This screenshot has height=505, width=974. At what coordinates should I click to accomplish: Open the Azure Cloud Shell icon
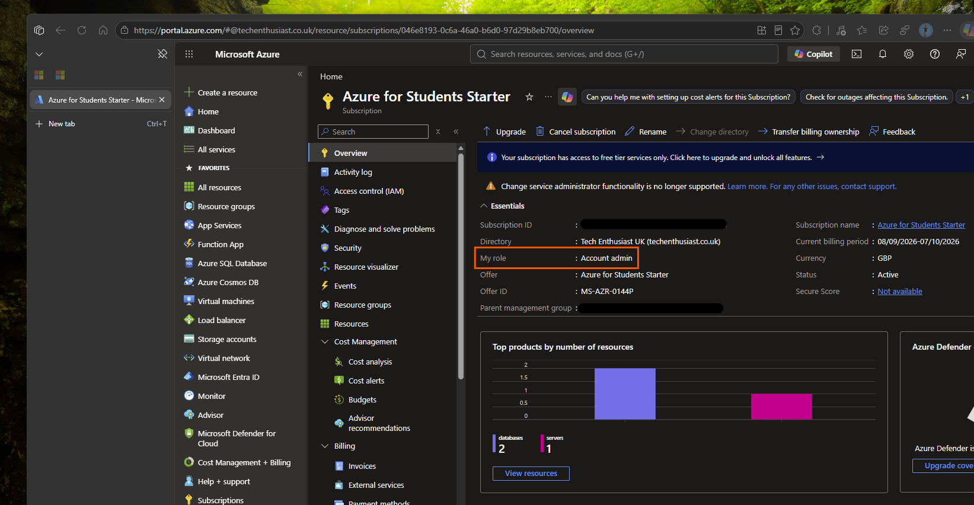click(857, 54)
